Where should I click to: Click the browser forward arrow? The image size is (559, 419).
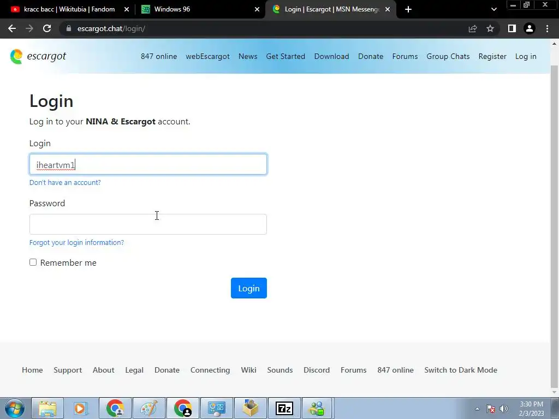[x=29, y=28]
